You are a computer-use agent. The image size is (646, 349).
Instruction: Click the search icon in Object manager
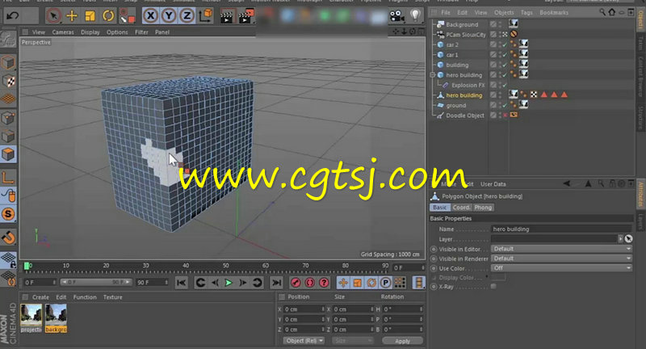pos(602,12)
